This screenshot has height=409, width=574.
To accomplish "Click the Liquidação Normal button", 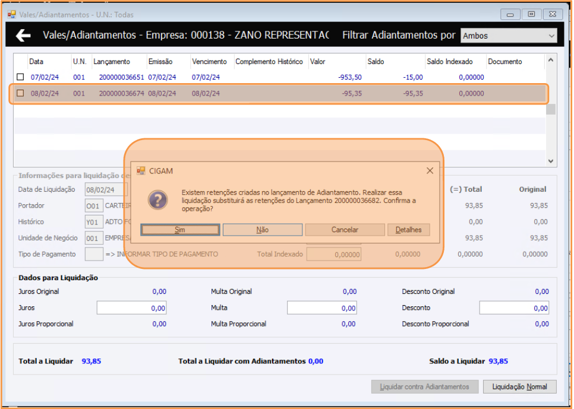I will tap(520, 386).
